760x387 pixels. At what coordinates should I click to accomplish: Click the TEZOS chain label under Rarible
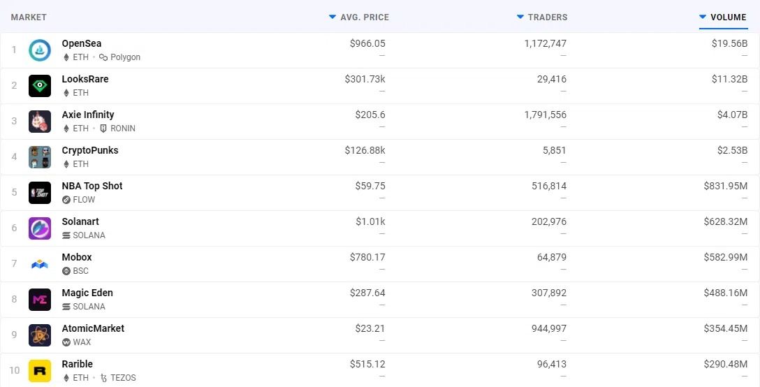point(122,378)
